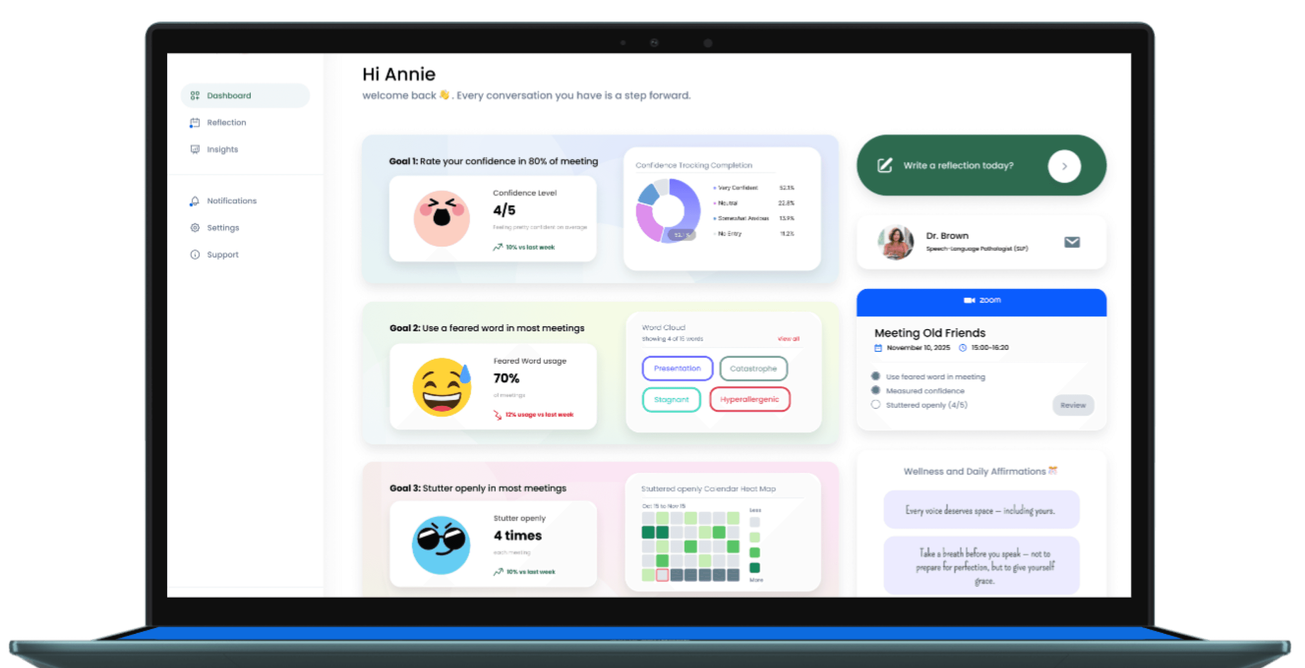
Task: Click the darkest green 'More' legend swatch
Action: [x=754, y=568]
